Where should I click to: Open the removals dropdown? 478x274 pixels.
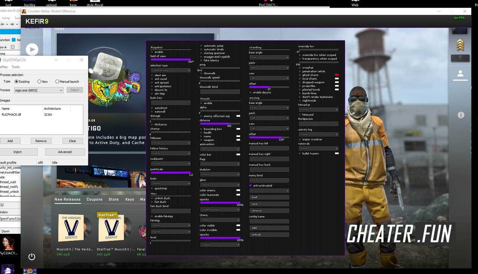[319, 149]
